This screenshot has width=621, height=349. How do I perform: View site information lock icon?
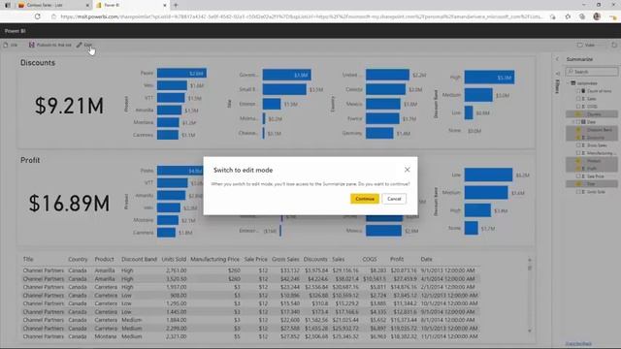(x=54, y=16)
